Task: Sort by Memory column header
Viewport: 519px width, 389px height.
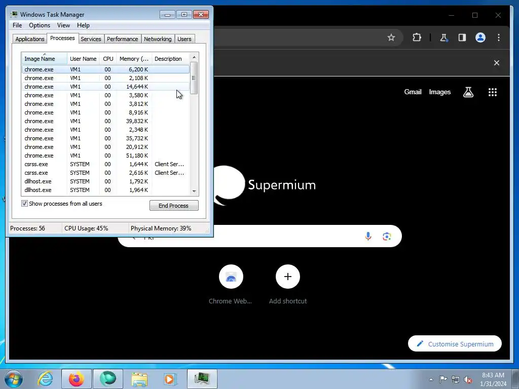Action: (x=134, y=59)
